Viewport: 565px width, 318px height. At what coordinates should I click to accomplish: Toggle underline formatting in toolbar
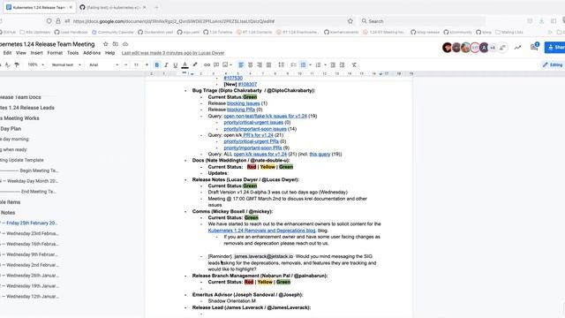(x=176, y=64)
